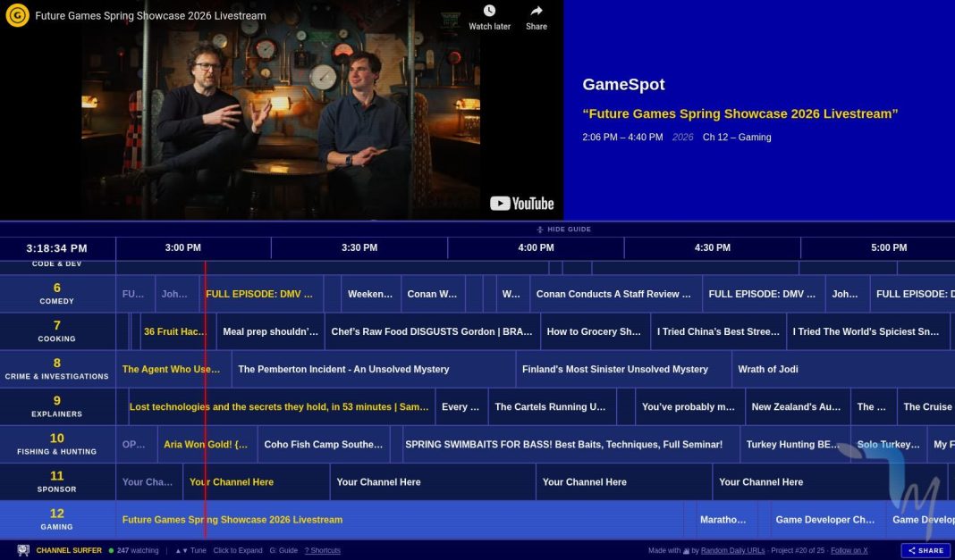Open the guide using the G: Guide control

[x=282, y=550]
